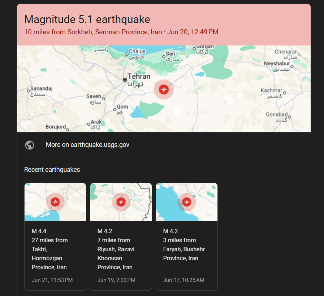The width and height of the screenshot is (324, 296).
Task: Click the Jun 21, 11:53 PM timestamp
Action: coord(52,280)
